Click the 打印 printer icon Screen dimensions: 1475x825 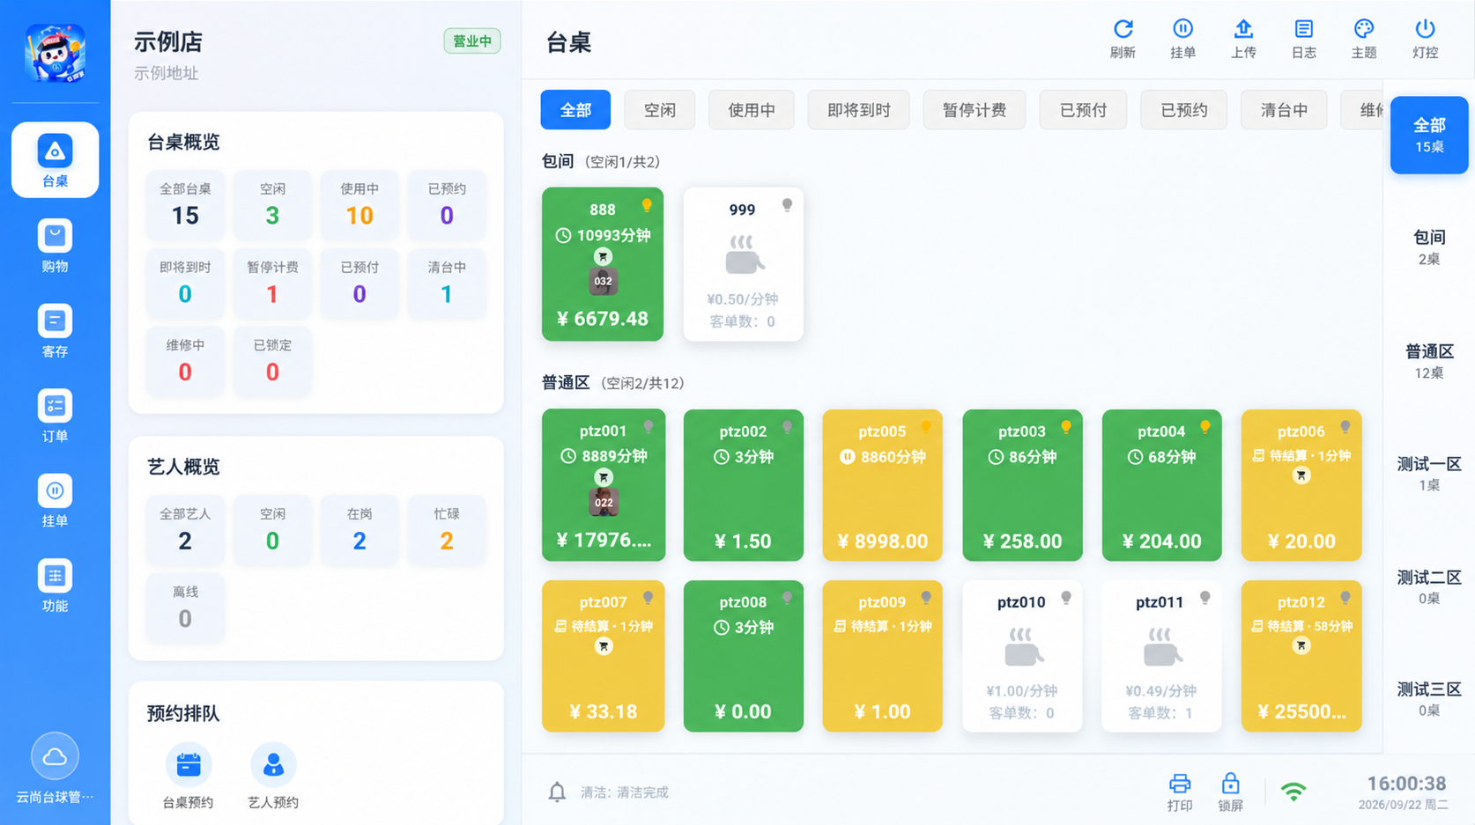1180,784
